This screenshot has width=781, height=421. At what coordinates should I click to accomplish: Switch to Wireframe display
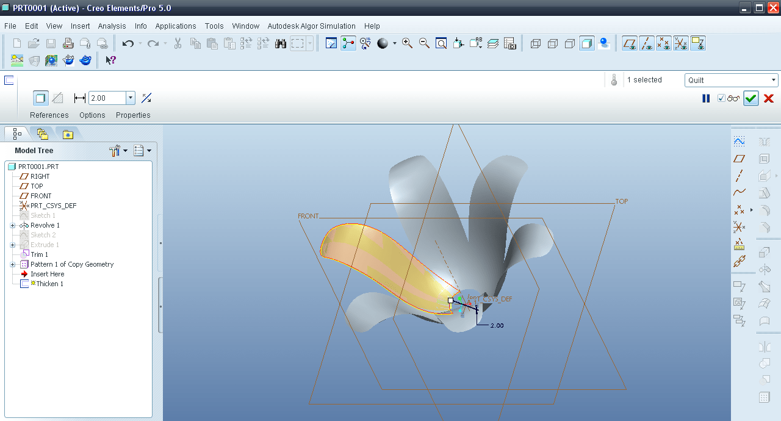536,43
